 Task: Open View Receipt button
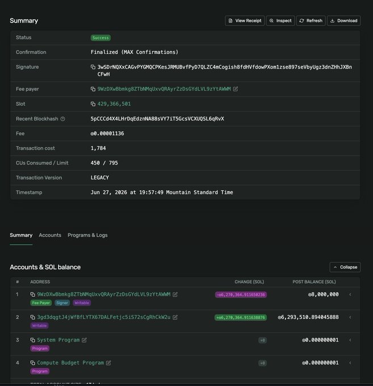point(245,20)
